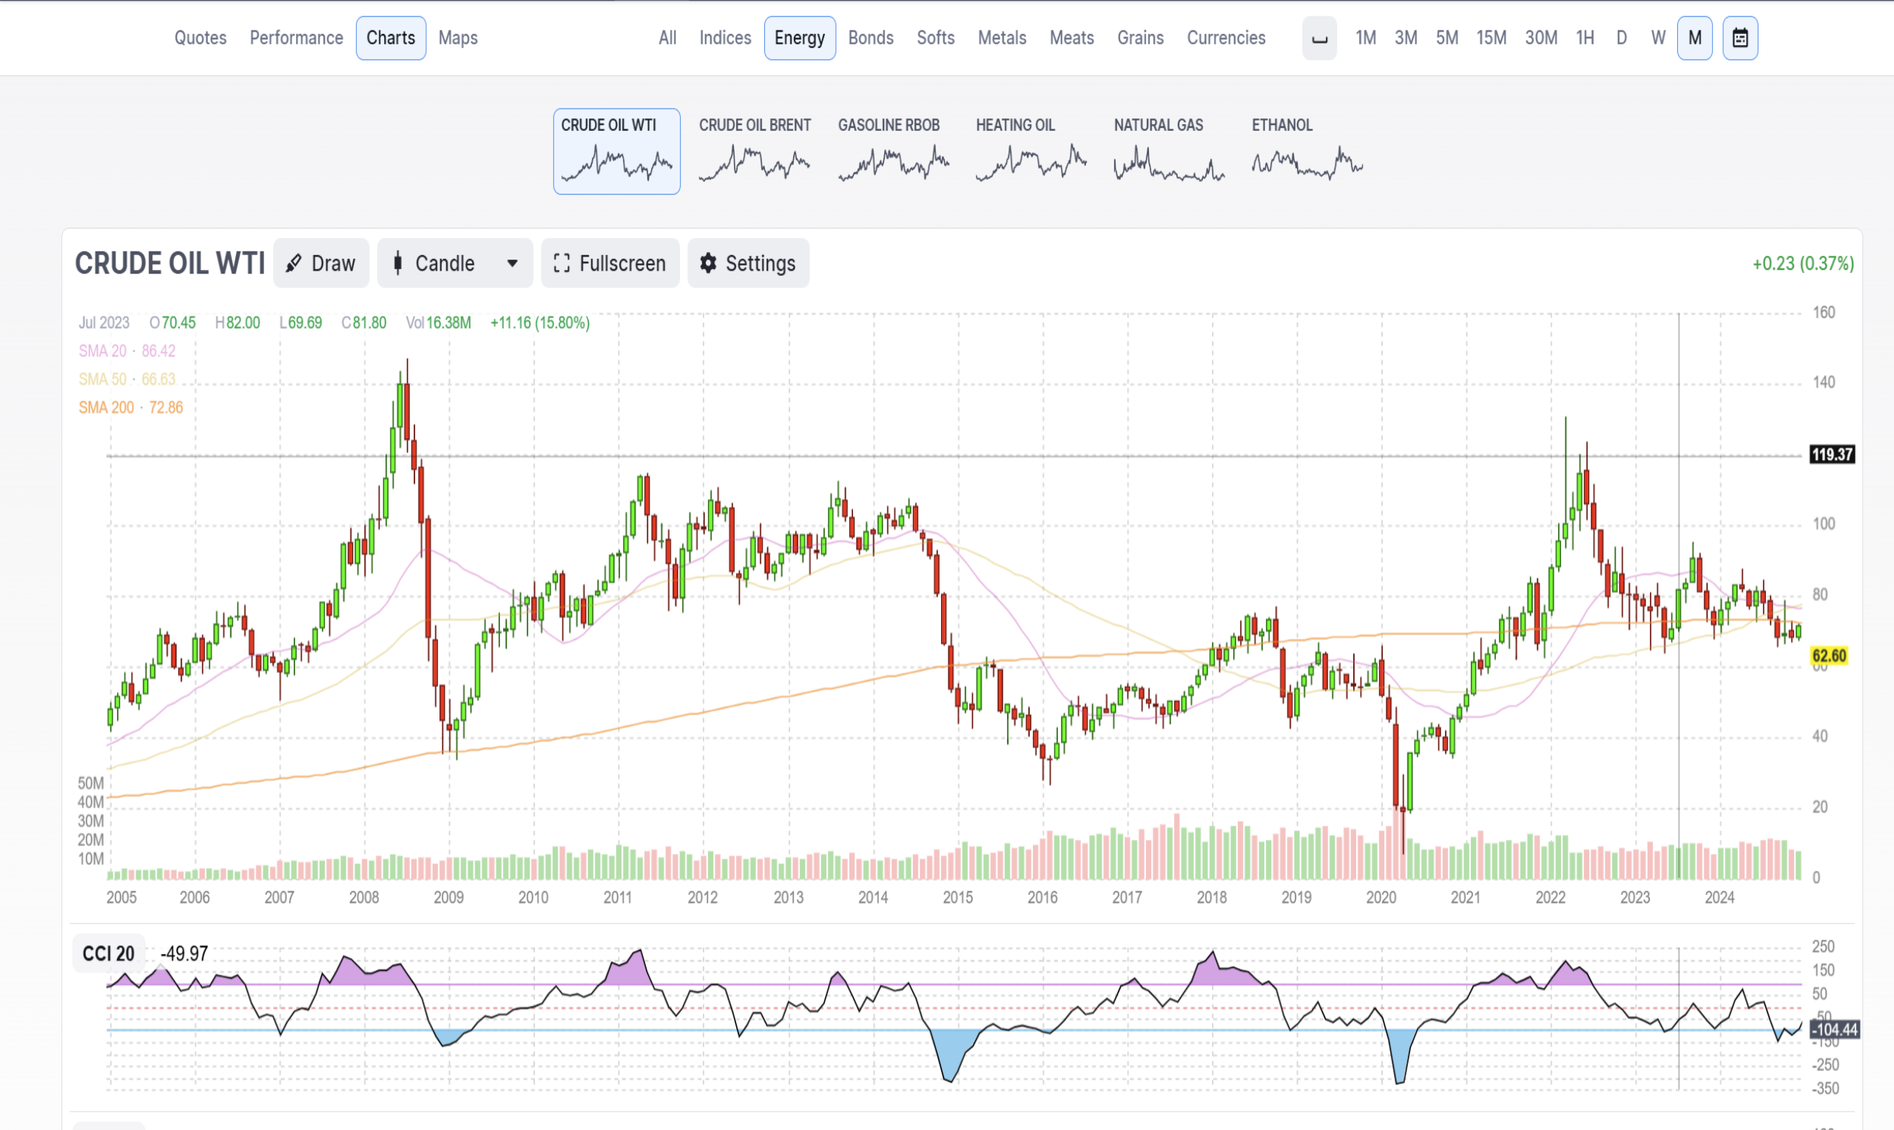Open the SMA 200 indicator legend
This screenshot has width=1894, height=1130.
[131, 407]
